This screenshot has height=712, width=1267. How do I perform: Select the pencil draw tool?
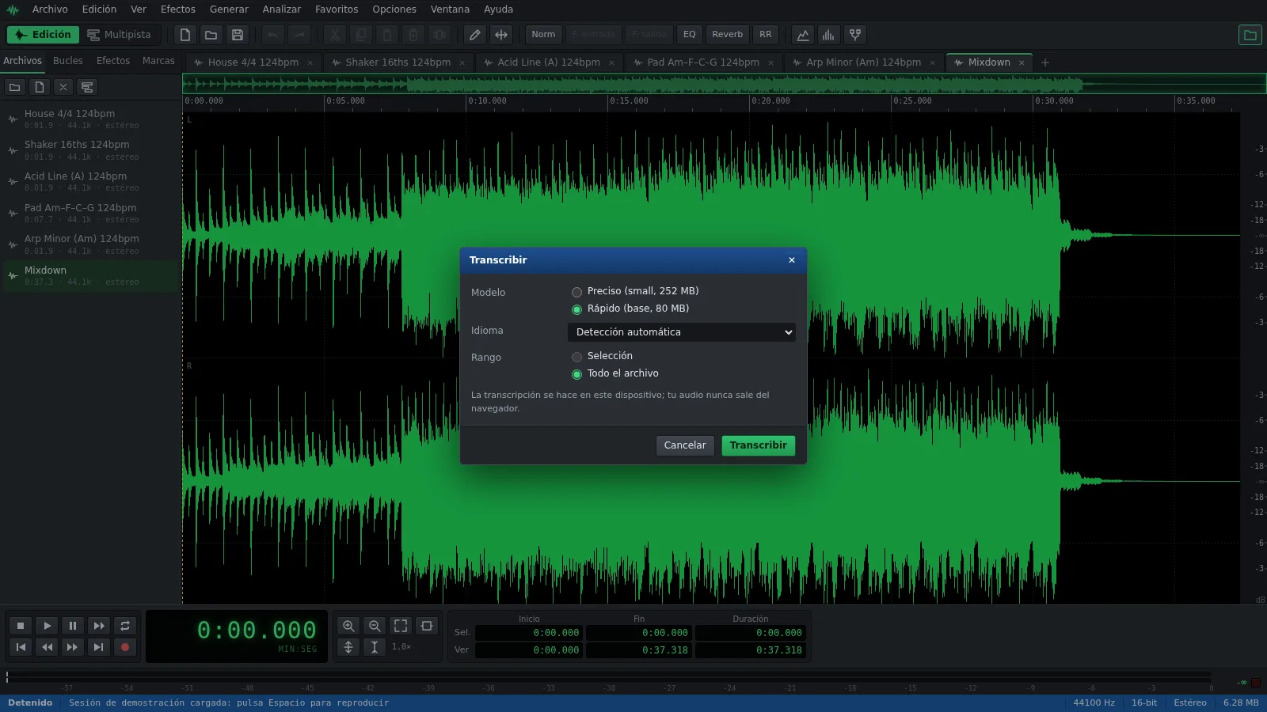474,35
